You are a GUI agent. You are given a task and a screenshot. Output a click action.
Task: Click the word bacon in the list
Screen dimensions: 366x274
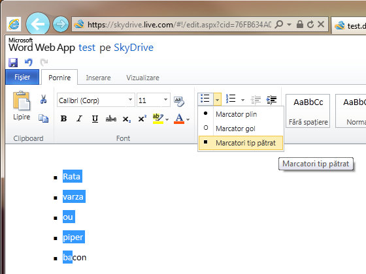point(75,258)
